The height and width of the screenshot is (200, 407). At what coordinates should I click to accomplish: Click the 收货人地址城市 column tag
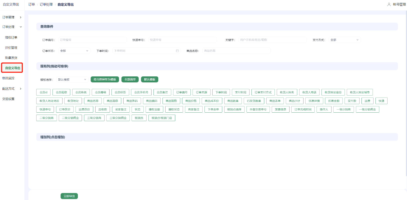coord(360,92)
